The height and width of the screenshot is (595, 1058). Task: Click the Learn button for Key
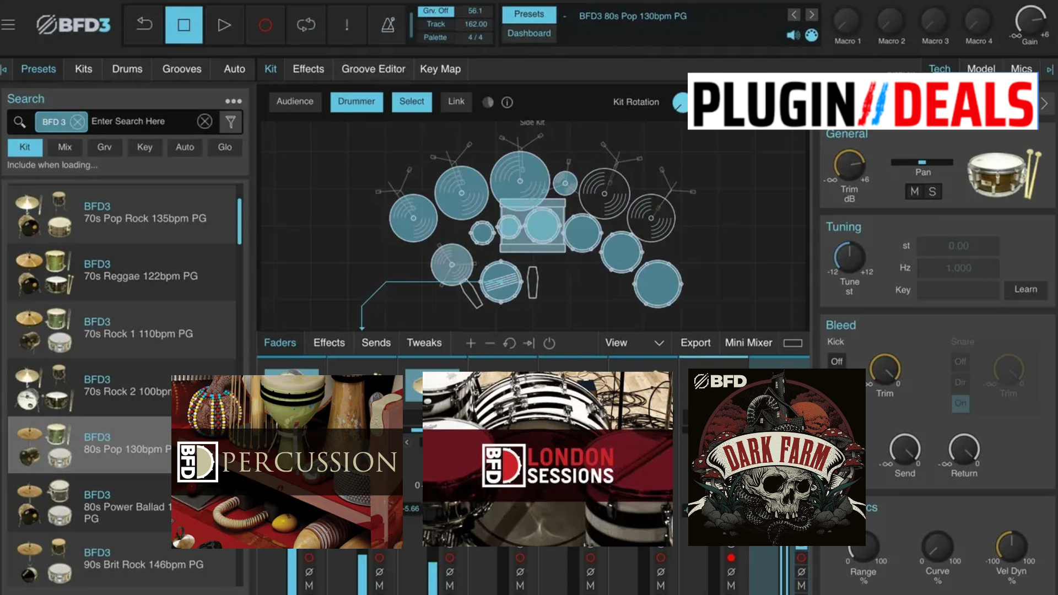pos(1025,289)
